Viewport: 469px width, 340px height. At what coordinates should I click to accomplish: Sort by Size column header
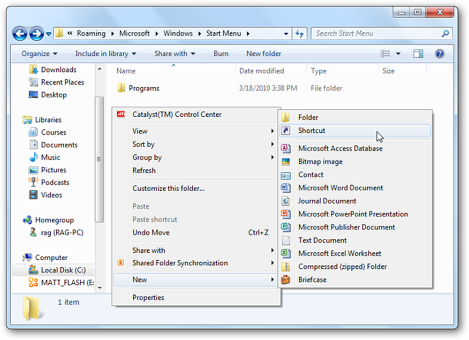[388, 71]
